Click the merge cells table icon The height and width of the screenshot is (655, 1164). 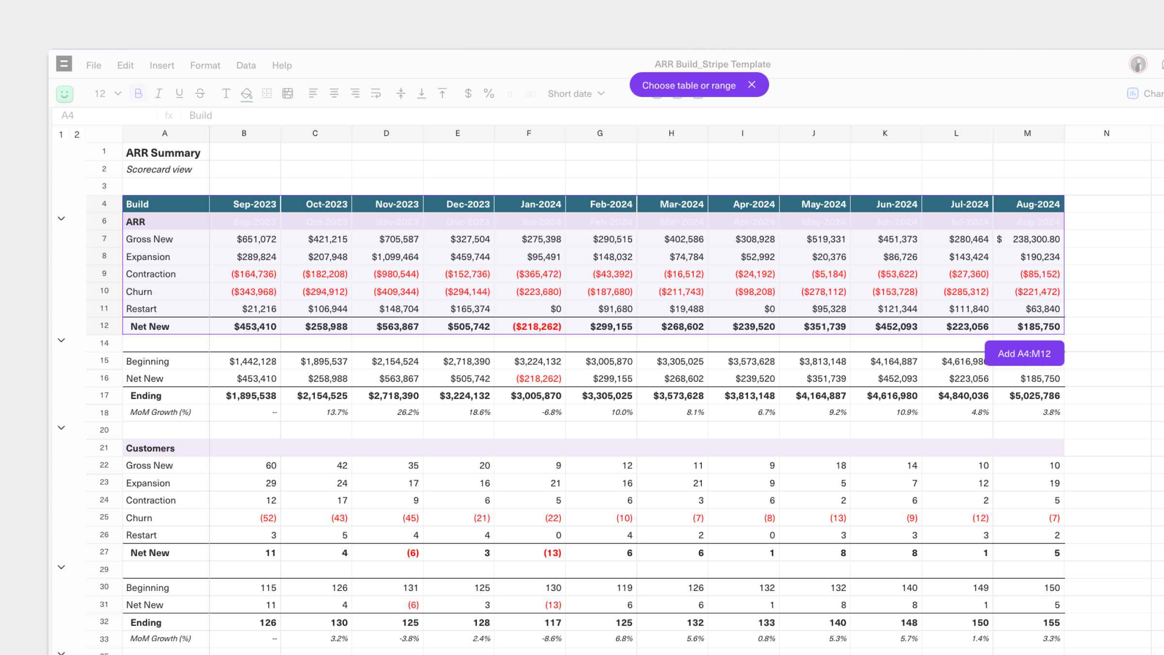pos(288,93)
